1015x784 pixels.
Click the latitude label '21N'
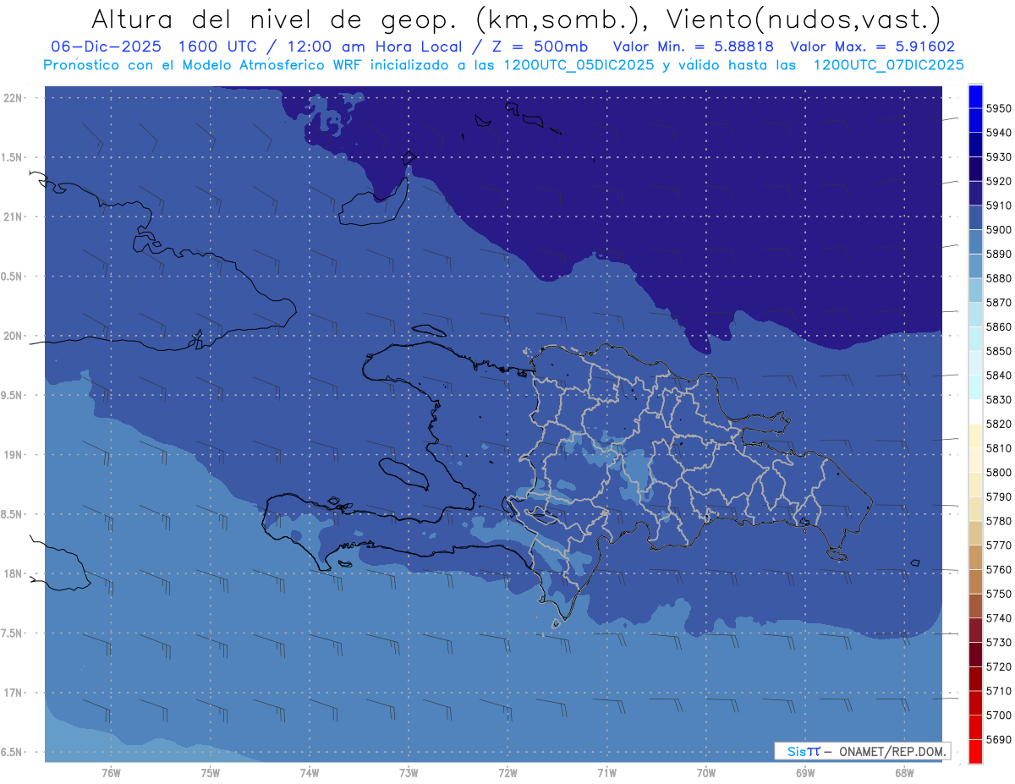(x=14, y=217)
